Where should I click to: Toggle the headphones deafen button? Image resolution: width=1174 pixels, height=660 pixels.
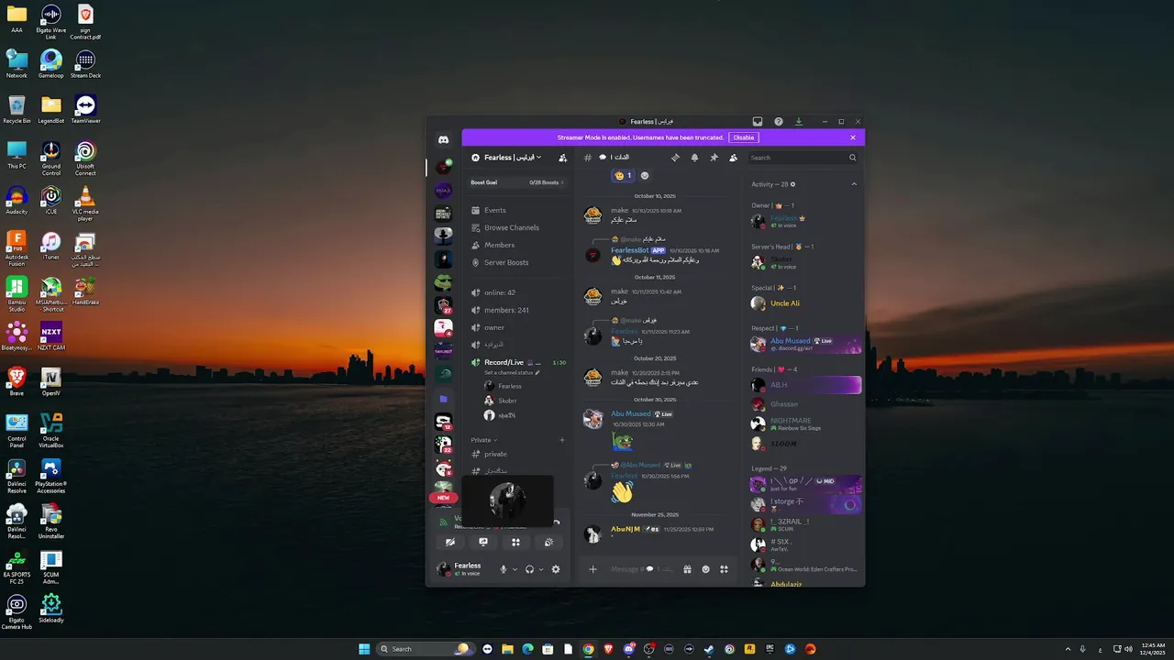pos(529,569)
